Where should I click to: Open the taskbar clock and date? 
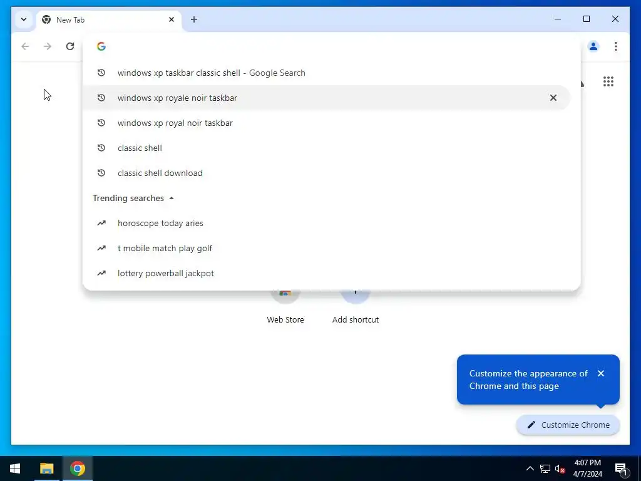coord(587,468)
